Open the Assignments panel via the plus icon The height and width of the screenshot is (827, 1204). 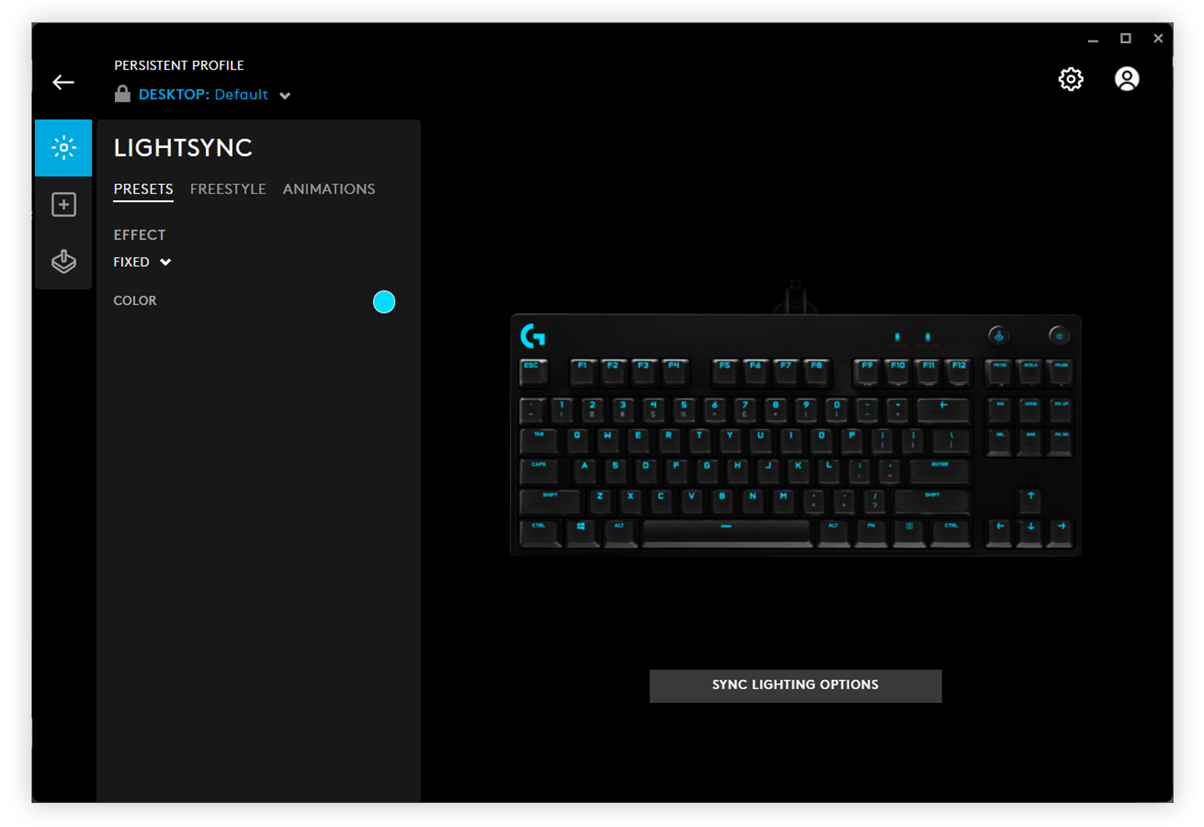(x=63, y=205)
